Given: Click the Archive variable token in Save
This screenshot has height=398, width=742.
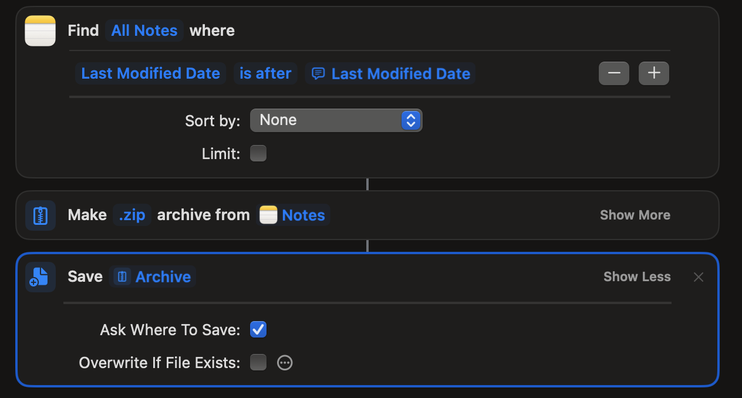Looking at the screenshot, I should click(153, 277).
